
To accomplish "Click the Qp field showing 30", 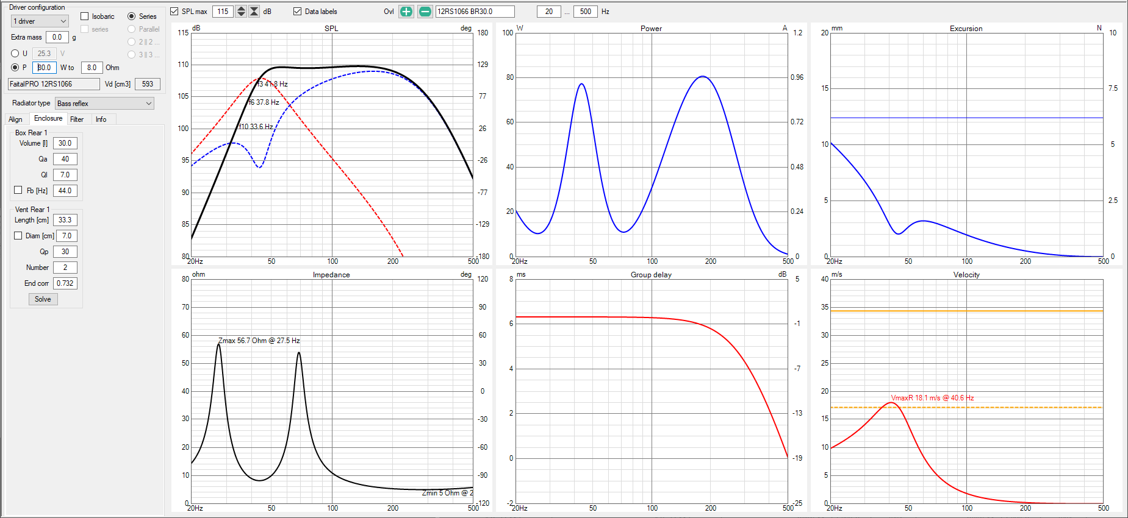I will (65, 252).
